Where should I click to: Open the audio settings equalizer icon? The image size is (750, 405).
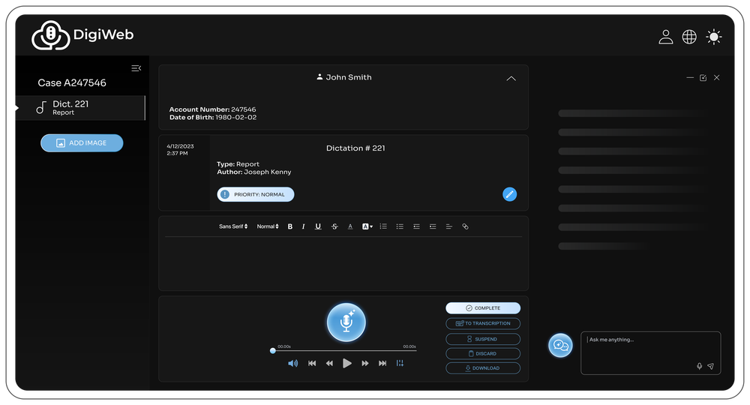[400, 364]
